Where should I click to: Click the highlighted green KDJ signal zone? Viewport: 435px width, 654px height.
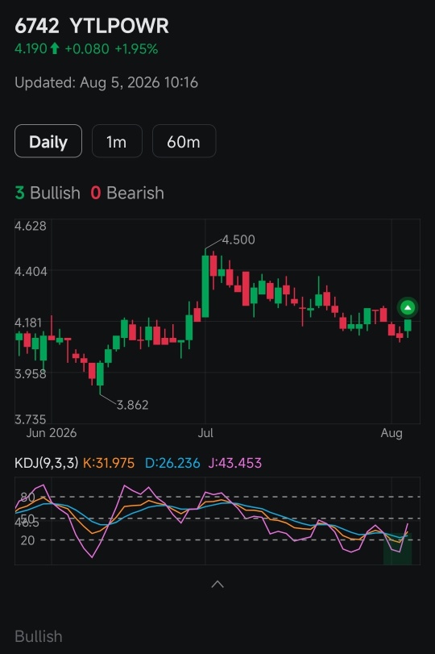pos(397,548)
